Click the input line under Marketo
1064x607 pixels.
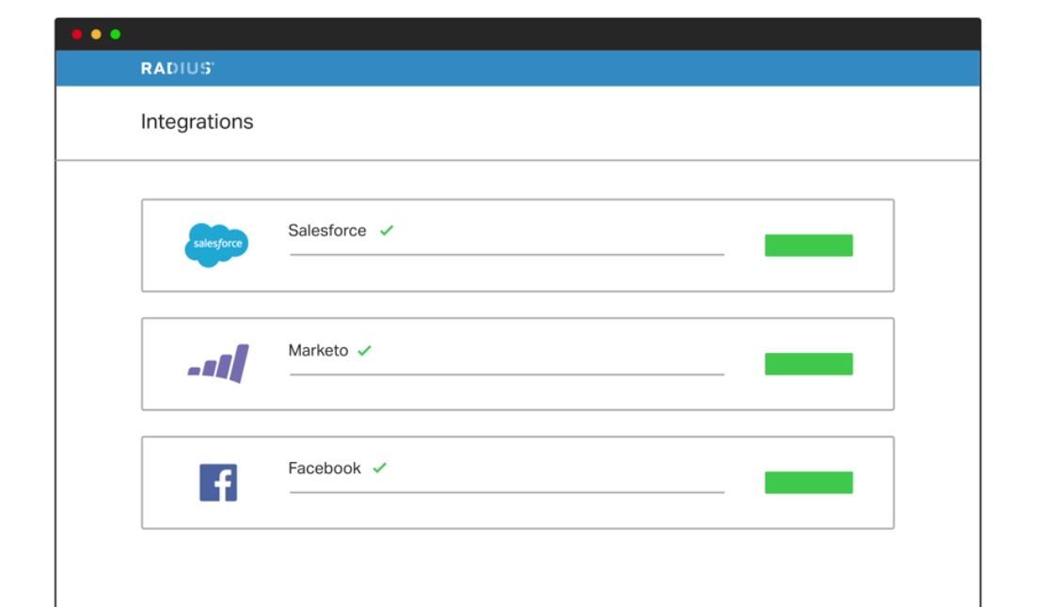(x=507, y=374)
